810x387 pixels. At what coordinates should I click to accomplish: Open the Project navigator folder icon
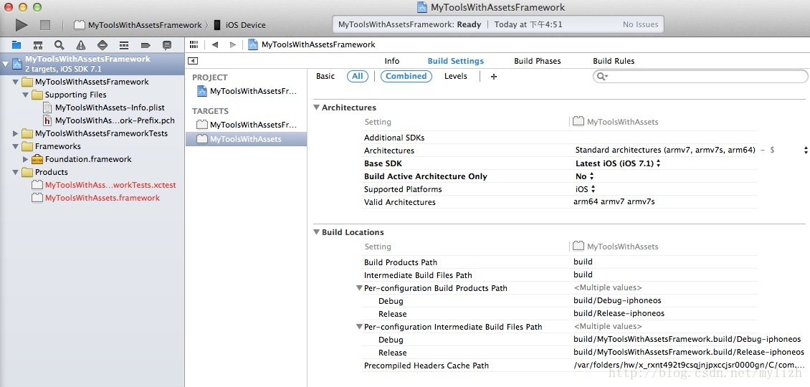coord(16,45)
